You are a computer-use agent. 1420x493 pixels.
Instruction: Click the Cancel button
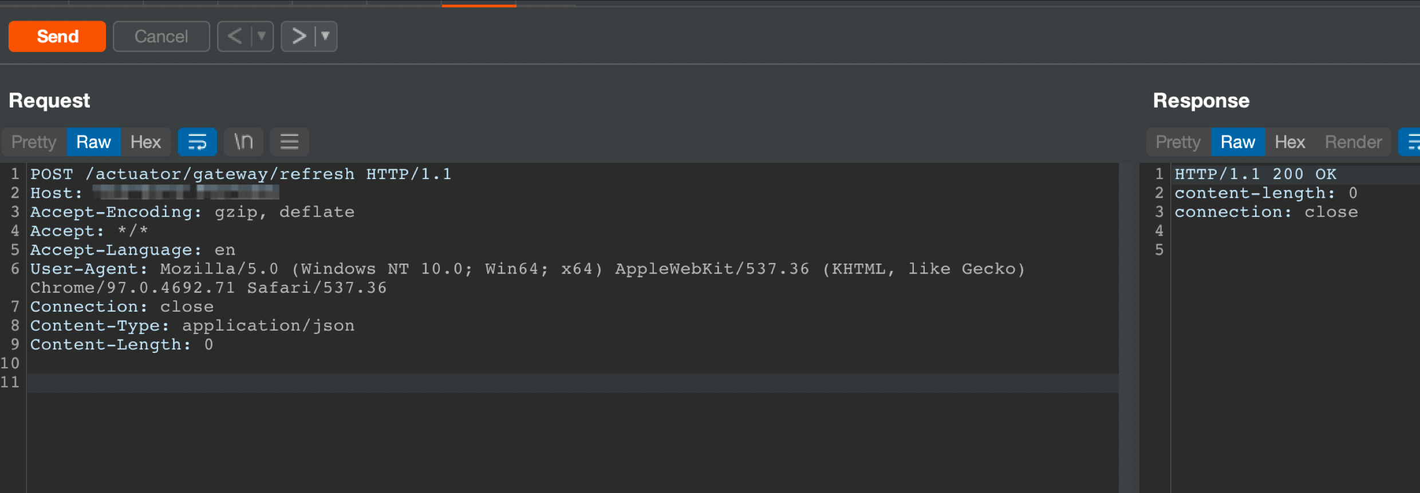(161, 37)
